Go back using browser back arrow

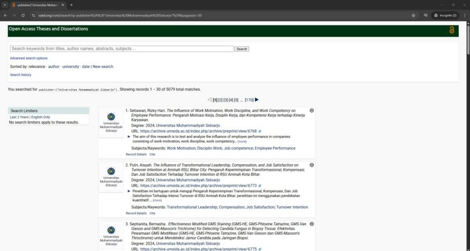(x=5, y=15)
